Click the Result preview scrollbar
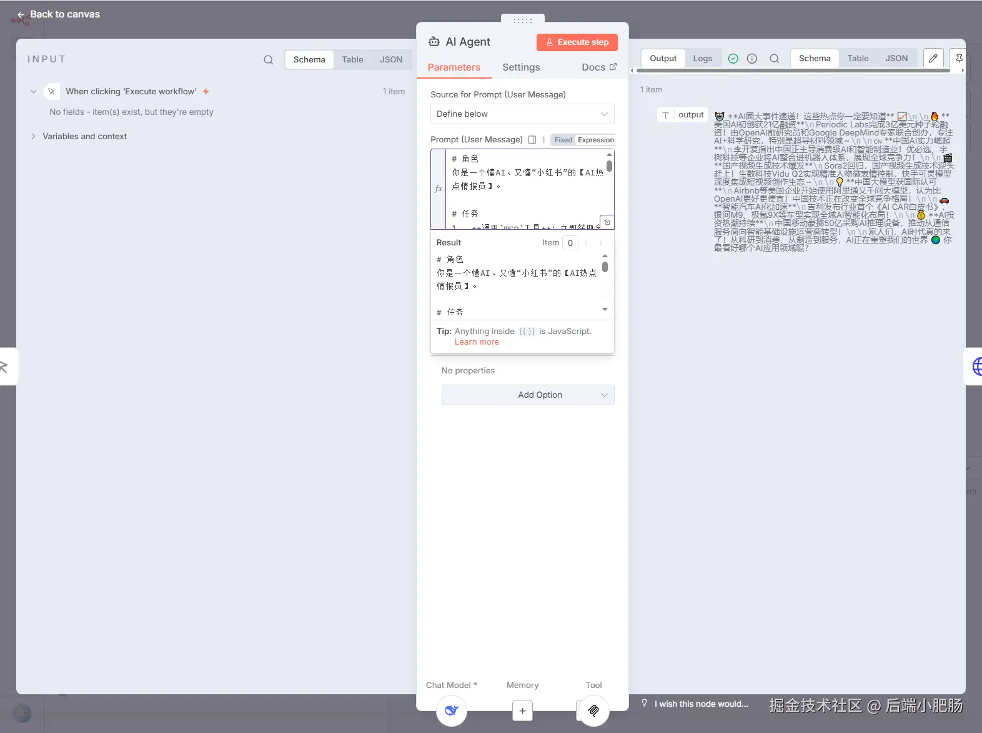The width and height of the screenshot is (982, 733). coord(605,267)
